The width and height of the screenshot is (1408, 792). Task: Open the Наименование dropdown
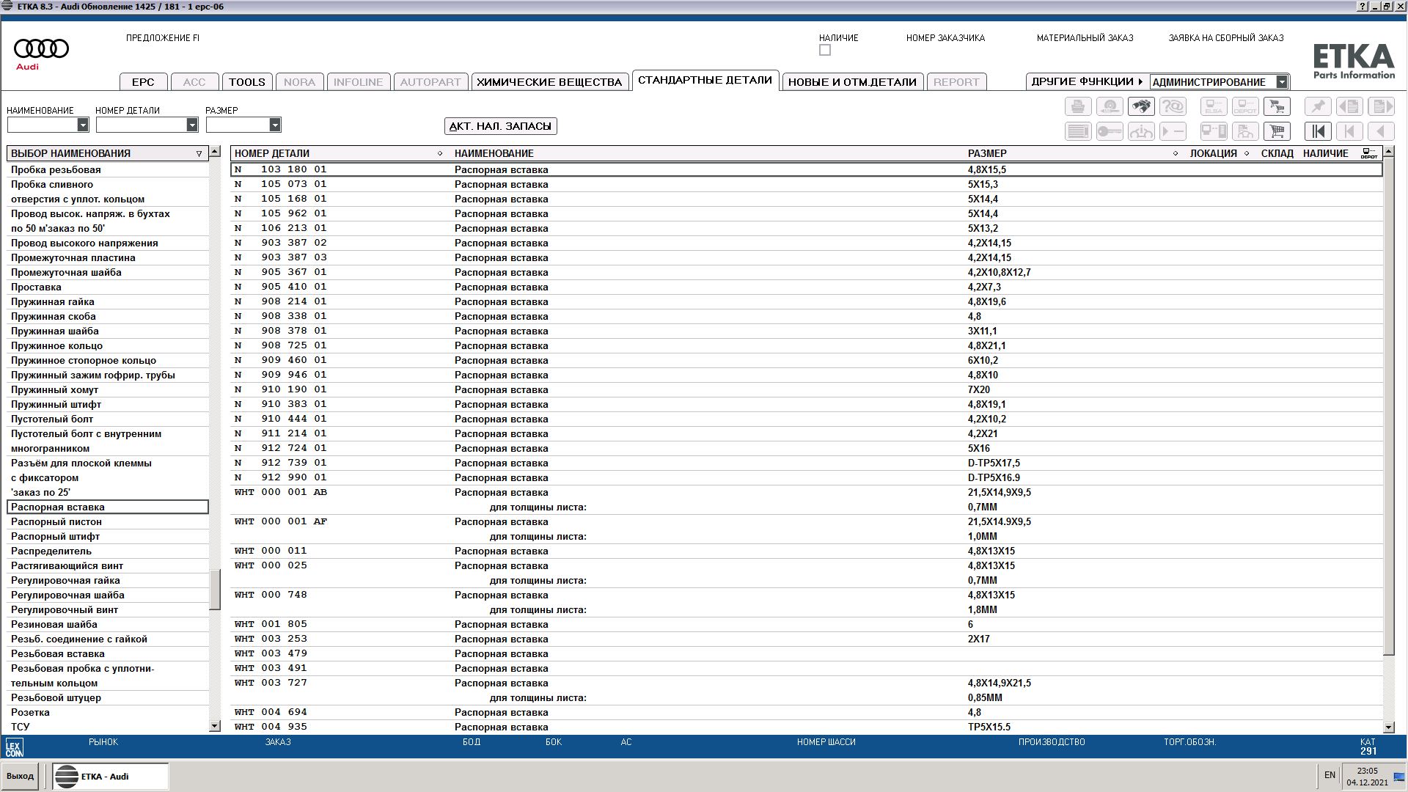[x=83, y=125]
